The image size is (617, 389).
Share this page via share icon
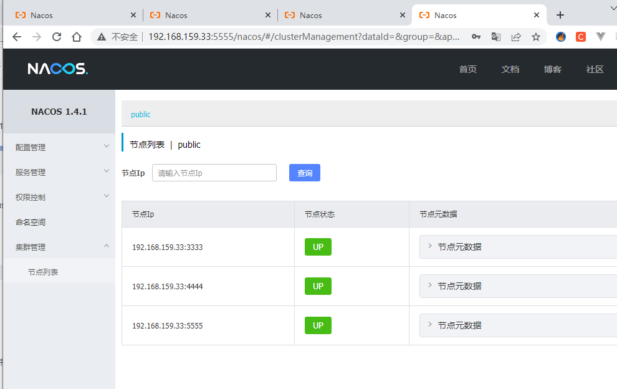click(516, 37)
